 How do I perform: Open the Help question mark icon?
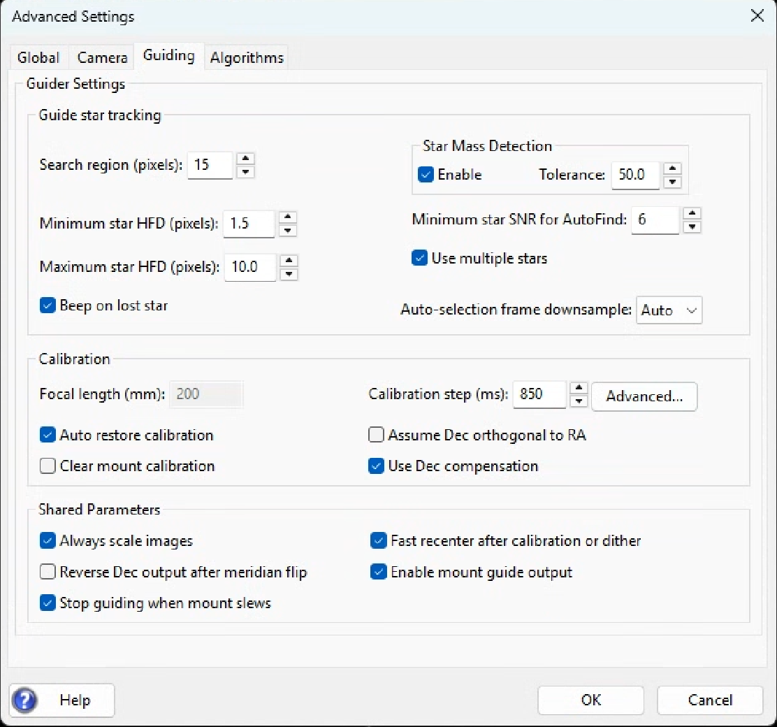click(x=24, y=700)
